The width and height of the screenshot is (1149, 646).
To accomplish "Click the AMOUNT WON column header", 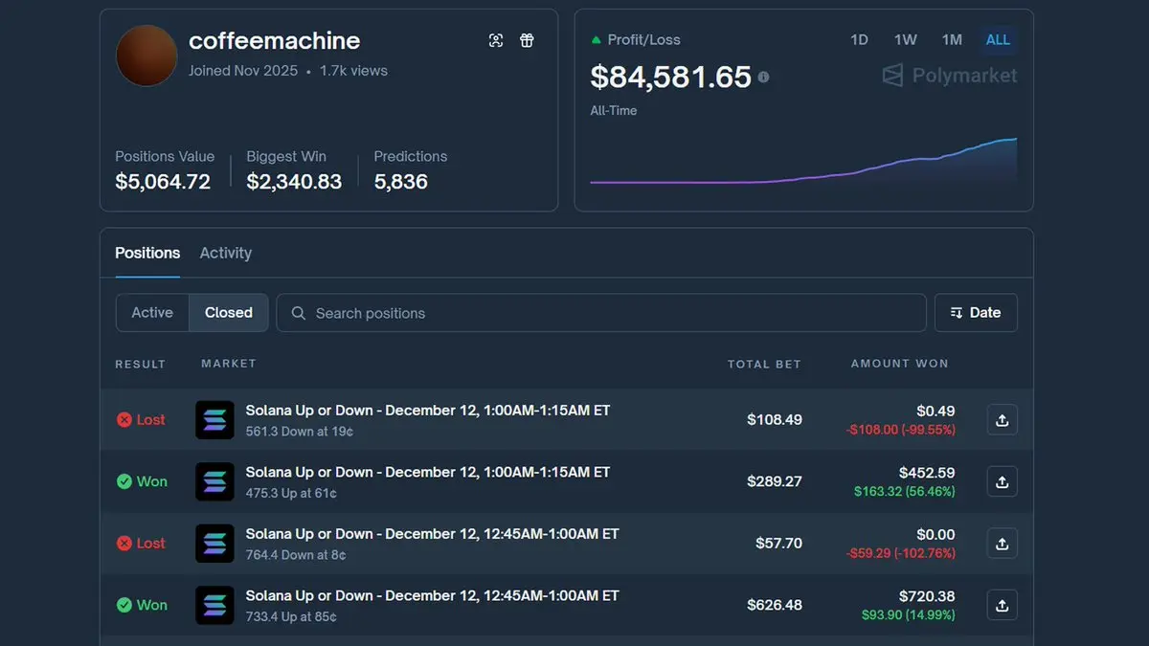I will [x=900, y=364].
